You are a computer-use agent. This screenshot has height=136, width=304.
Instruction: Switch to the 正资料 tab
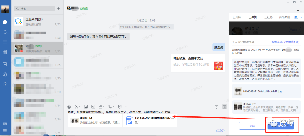(x=237, y=17)
